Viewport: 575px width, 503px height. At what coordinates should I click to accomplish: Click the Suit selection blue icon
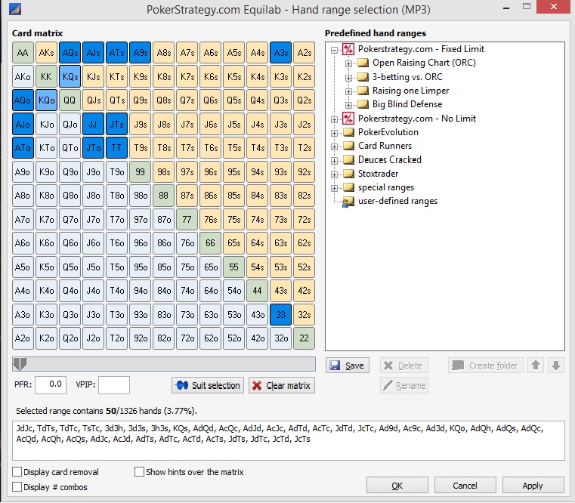[x=182, y=385]
